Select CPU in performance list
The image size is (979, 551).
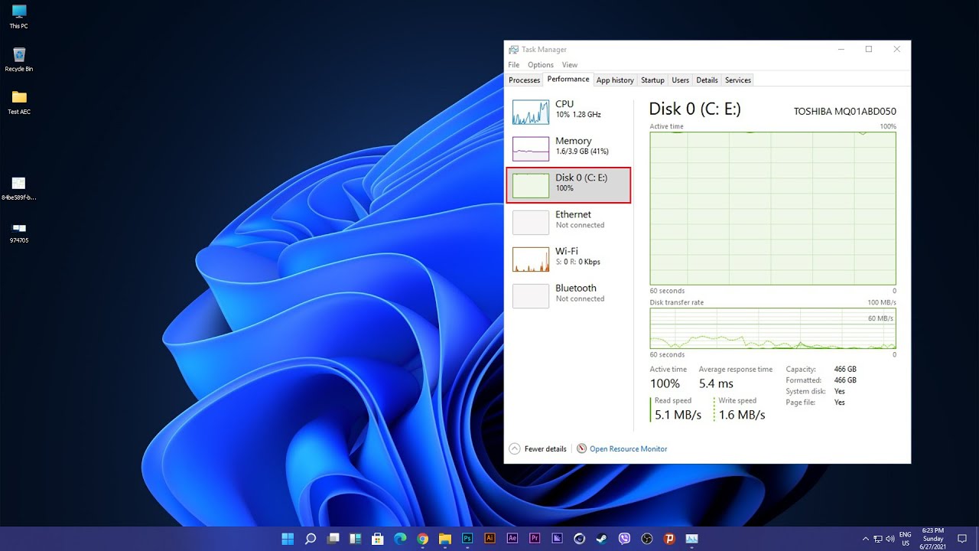click(x=568, y=112)
